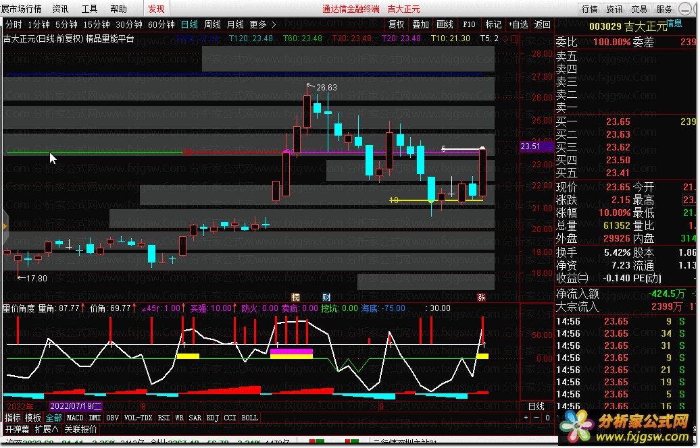Viewport: 700px width, 448px height.
Task: Click the 资讯 button at top right
Action: [x=614, y=9]
